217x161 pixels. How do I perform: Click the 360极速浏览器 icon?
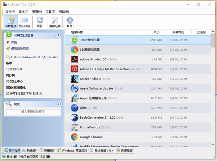coord(75,50)
